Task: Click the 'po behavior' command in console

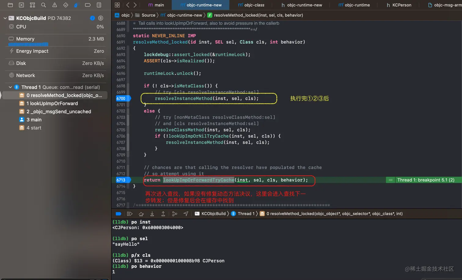Action: (146, 266)
